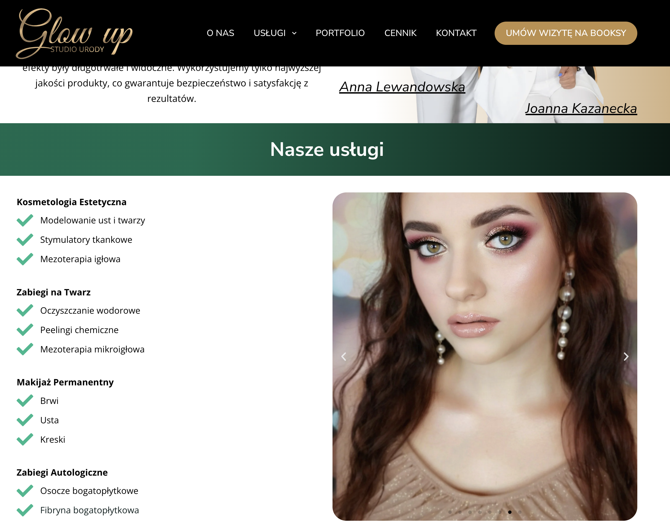Screen dimensions: 670x531
Task: Open Joanna Kazanecka link
Action: click(581, 108)
